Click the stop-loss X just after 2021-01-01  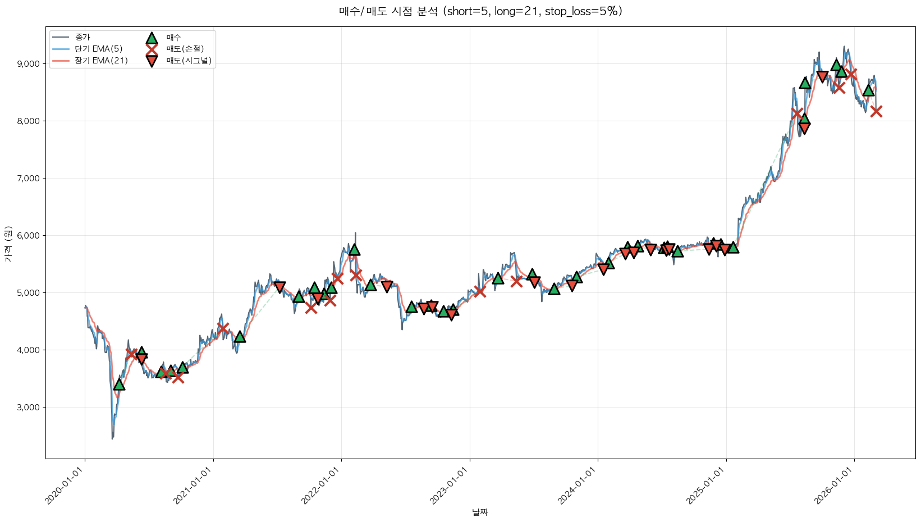tap(223, 328)
